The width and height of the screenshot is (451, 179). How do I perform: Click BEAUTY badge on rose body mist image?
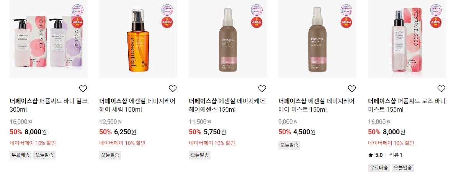[x=436, y=10]
